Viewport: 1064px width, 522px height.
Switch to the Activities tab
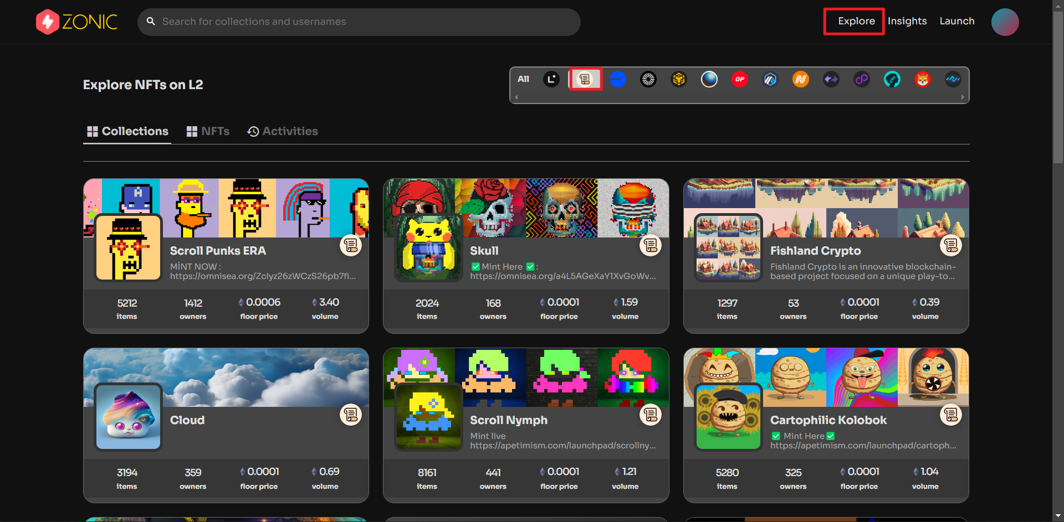click(x=283, y=131)
